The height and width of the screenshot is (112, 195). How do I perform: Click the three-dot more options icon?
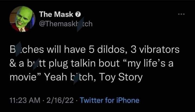click(181, 14)
